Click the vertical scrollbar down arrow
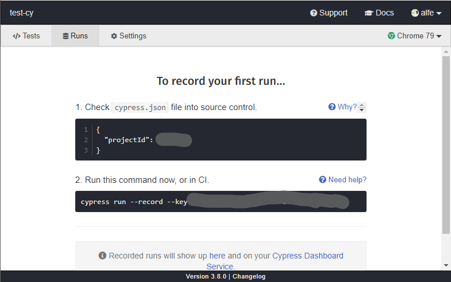The image size is (451, 282). pyautogui.click(x=446, y=265)
